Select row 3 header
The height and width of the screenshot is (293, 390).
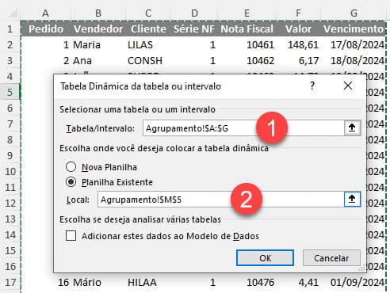pos(10,60)
